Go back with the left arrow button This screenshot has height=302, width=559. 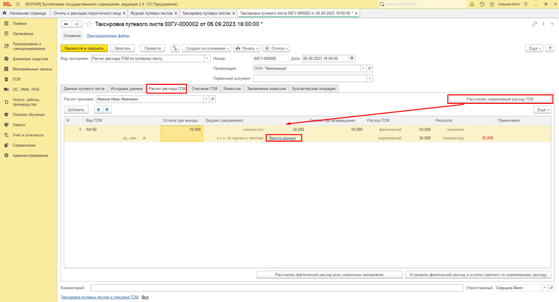click(x=67, y=24)
